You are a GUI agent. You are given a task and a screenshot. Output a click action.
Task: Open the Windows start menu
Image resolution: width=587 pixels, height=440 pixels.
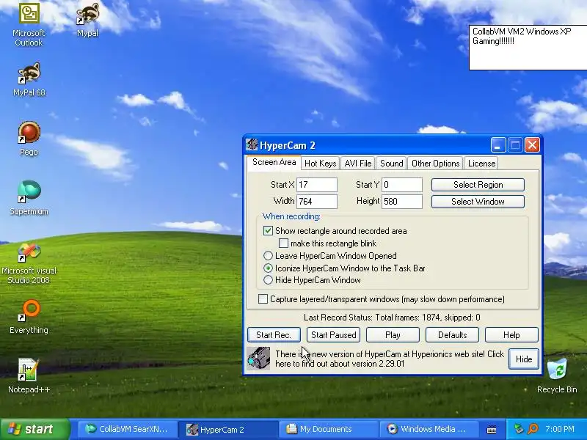pyautogui.click(x=34, y=429)
